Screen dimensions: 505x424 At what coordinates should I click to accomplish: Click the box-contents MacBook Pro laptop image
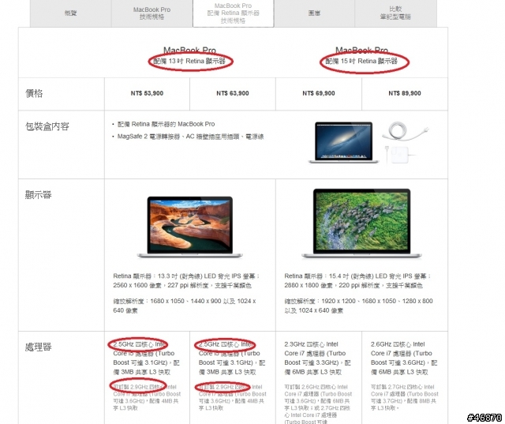click(x=344, y=142)
